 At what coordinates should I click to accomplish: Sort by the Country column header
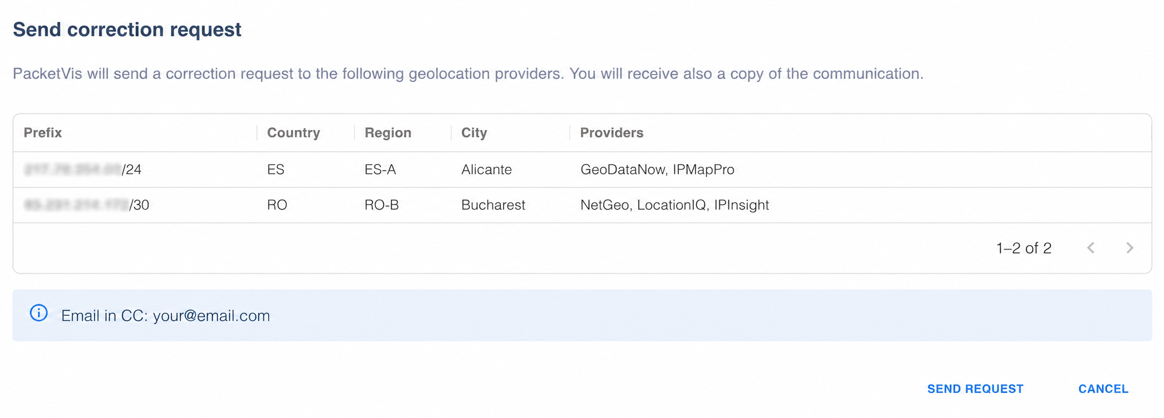click(293, 133)
